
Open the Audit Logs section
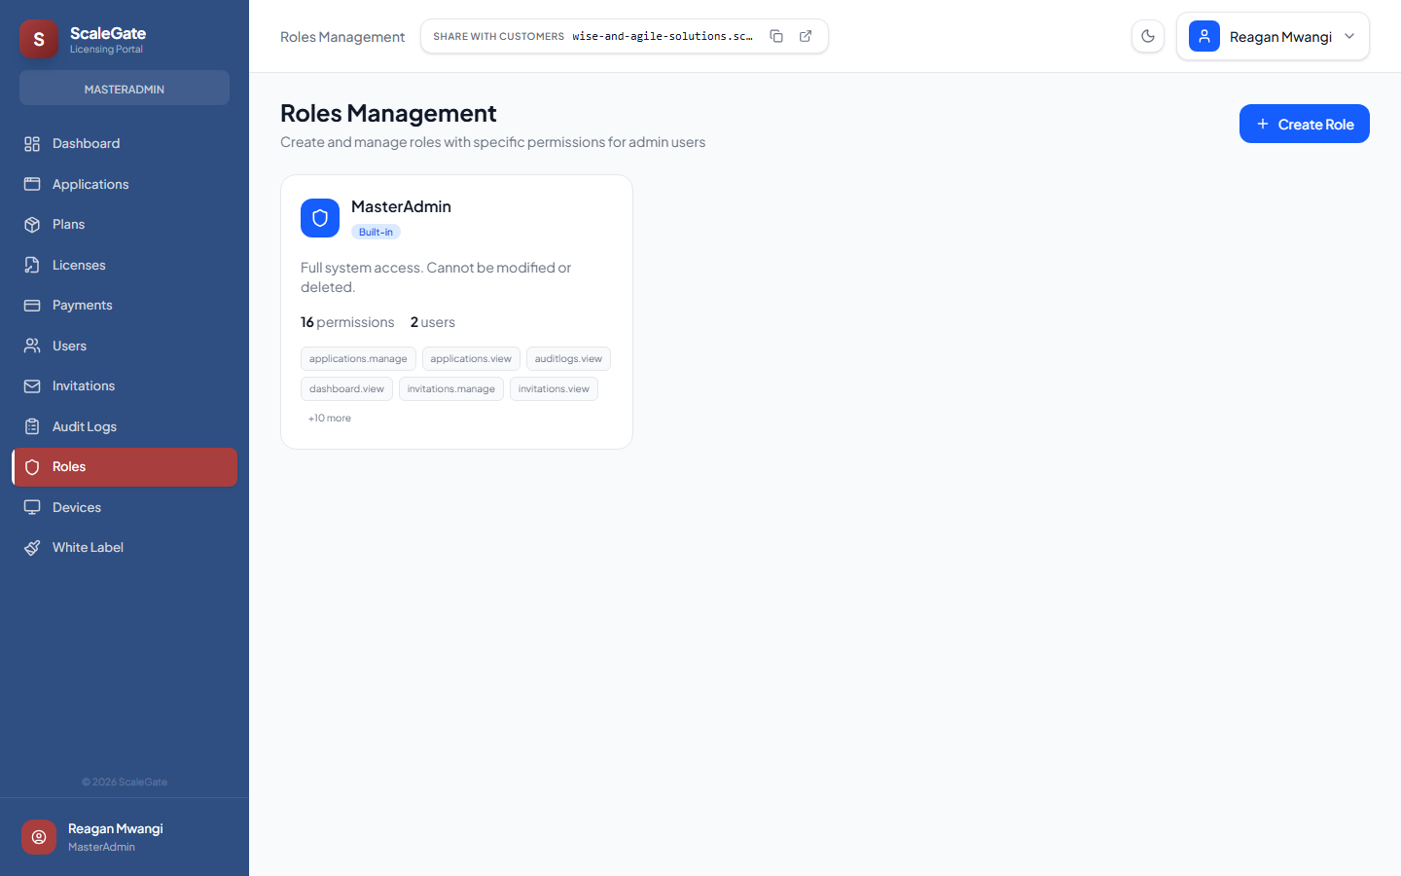[x=83, y=426]
